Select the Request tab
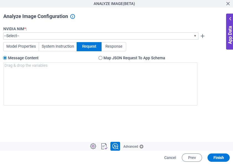Screen dimensions: 233x164 (89, 47)
